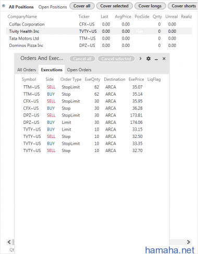Click the Cancel all button
The height and width of the screenshot is (254, 198).
point(82,59)
